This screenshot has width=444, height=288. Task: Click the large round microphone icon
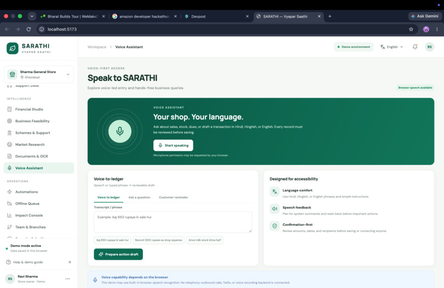(x=120, y=131)
